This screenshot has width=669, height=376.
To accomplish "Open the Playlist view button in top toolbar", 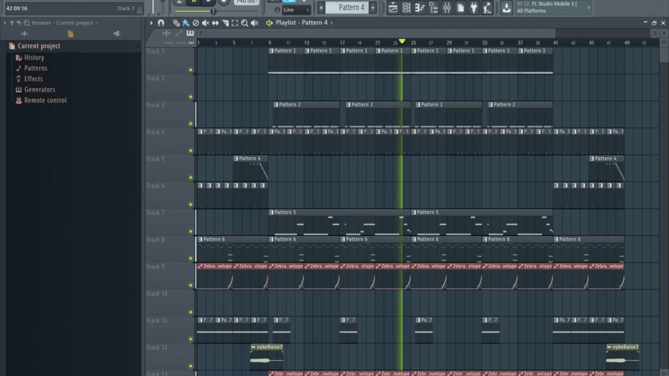I will point(393,7).
